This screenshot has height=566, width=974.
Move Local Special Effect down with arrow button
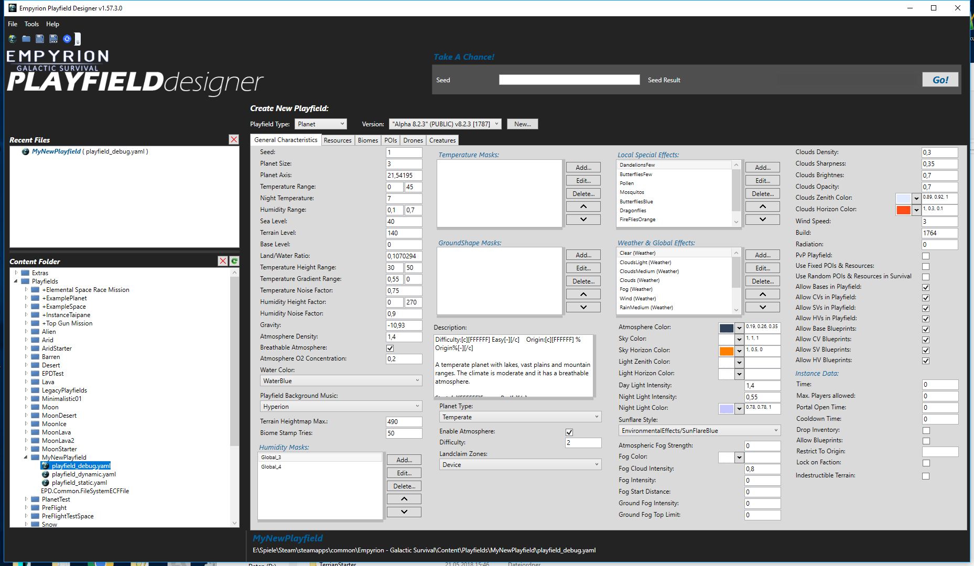click(763, 220)
